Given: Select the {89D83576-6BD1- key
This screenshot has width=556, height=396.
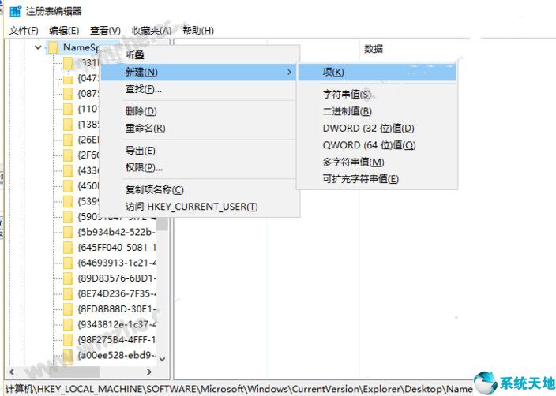Looking at the screenshot, I should (116, 278).
